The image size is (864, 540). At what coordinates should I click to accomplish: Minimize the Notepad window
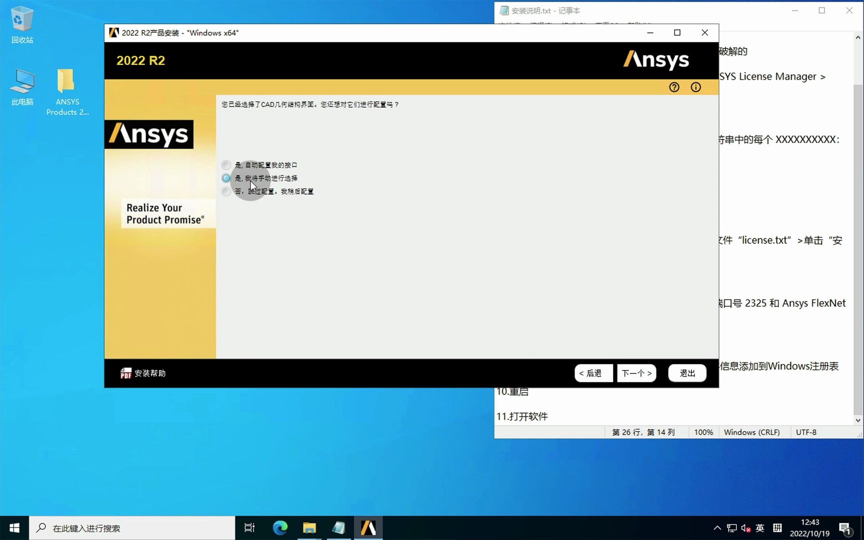tap(794, 10)
